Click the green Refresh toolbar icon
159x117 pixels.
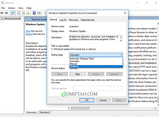click(24, 13)
